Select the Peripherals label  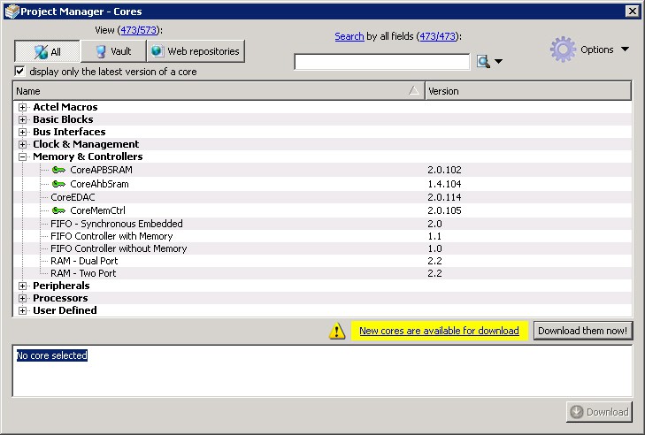pos(61,286)
